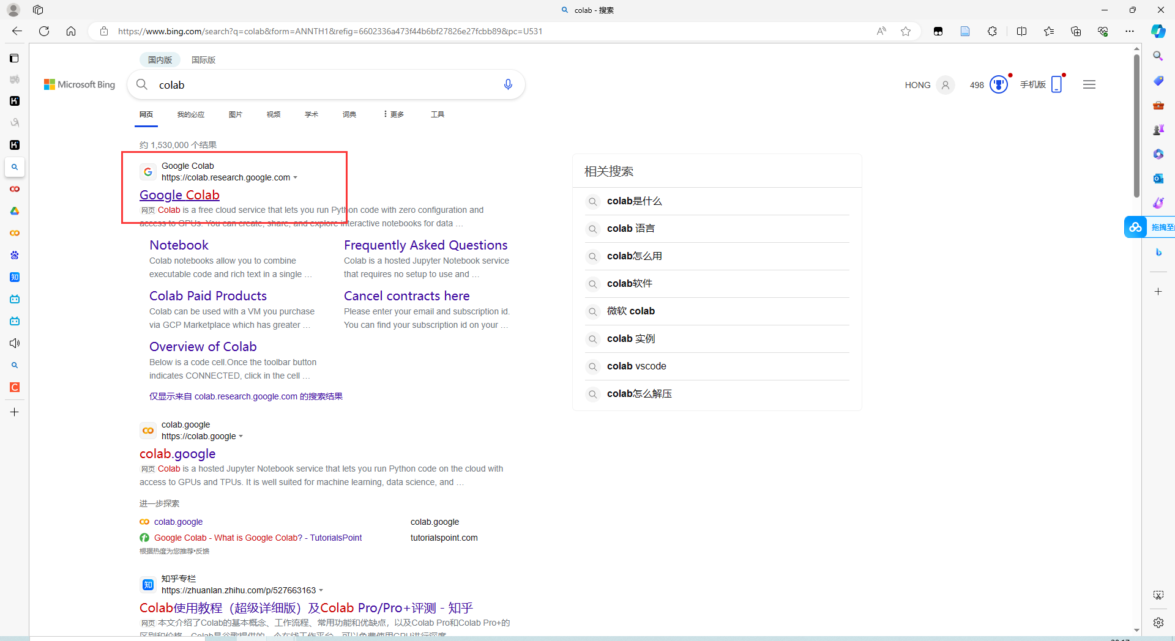Viewport: 1175px width, 641px height.
Task: Switch to 国际版 search mode
Action: [203, 60]
